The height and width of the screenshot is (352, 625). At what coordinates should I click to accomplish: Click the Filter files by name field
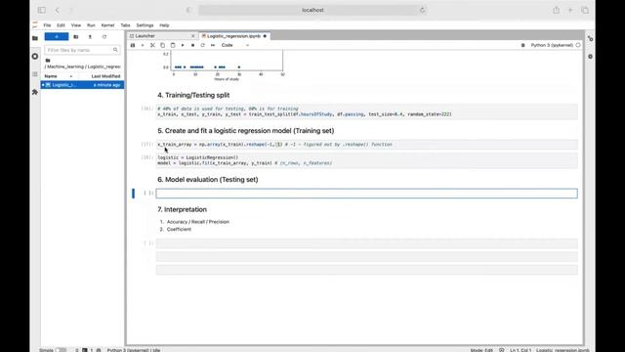pos(82,50)
